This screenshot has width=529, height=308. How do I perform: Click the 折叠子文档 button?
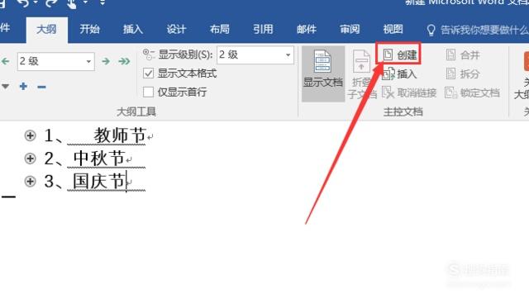click(362, 74)
